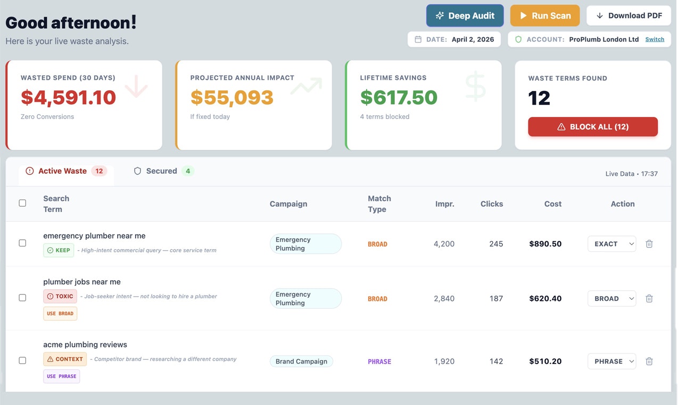Click the down-arrow icon in Download PDF
Screen dimensions: 678x405
[600, 15]
